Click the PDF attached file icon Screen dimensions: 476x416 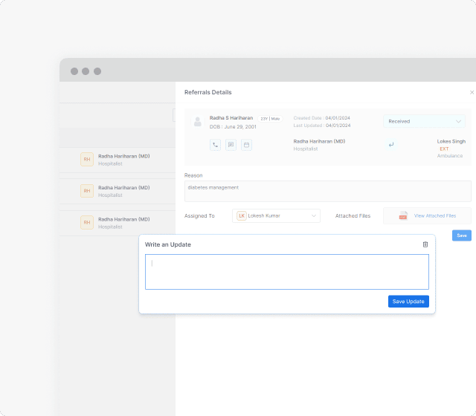(x=403, y=215)
